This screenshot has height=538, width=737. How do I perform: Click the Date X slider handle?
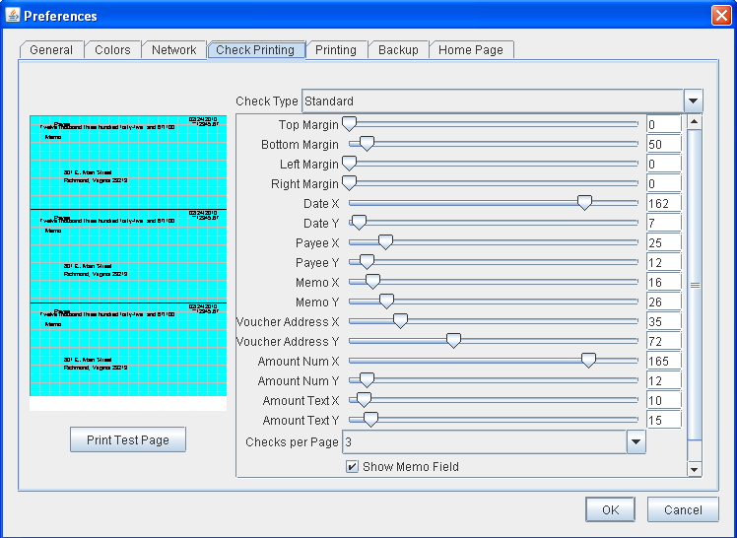tap(584, 203)
